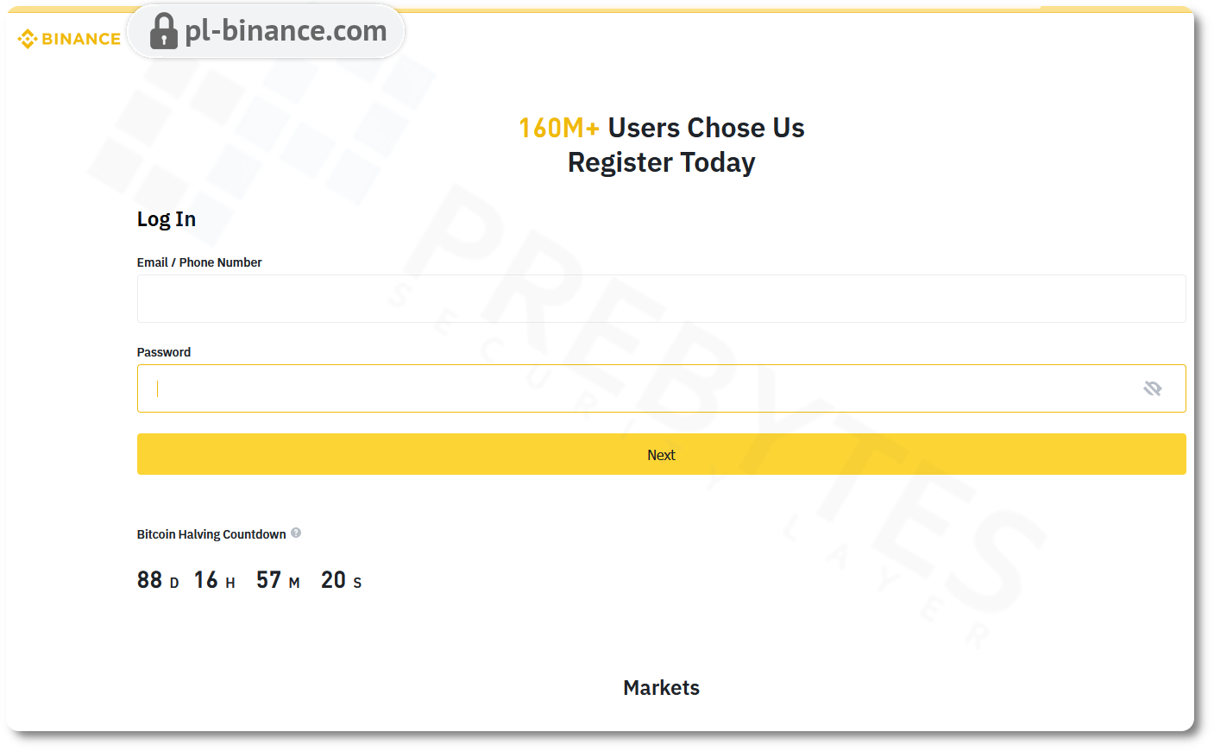Open Bitcoin Halving Countdown help icon
The width and height of the screenshot is (1214, 751).
[296, 533]
